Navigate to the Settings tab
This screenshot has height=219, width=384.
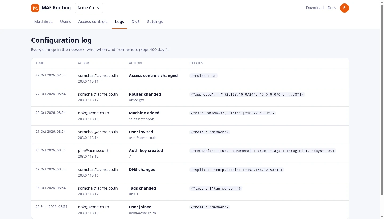pos(155,22)
